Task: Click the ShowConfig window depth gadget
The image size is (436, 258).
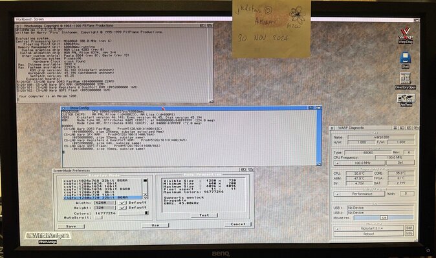Action: click(x=320, y=108)
